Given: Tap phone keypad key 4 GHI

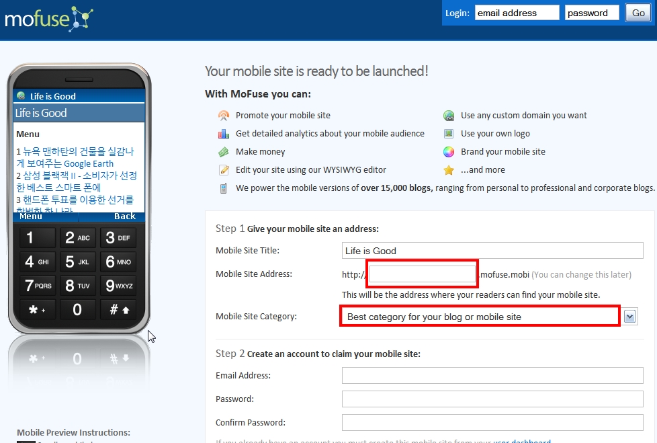Looking at the screenshot, I should coord(38,261).
